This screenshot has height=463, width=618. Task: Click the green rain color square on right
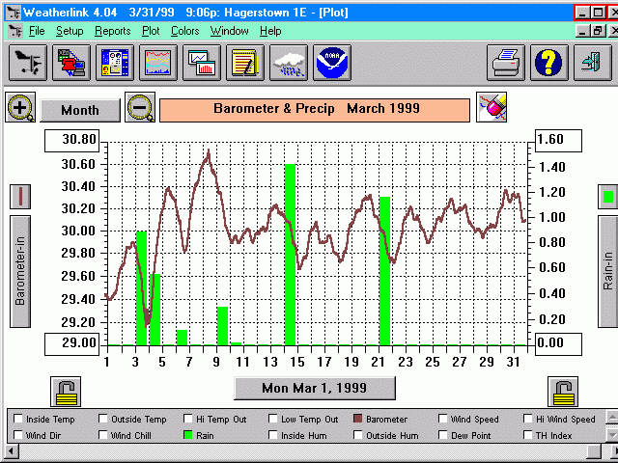(607, 197)
